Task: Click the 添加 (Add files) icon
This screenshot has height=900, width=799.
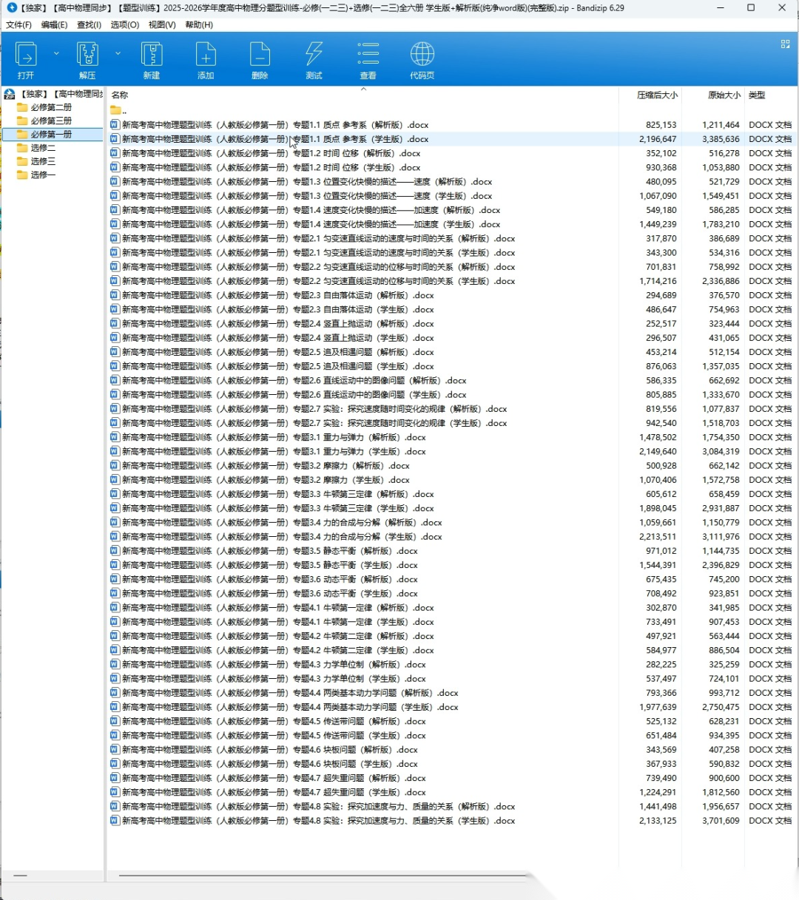Action: click(x=206, y=59)
